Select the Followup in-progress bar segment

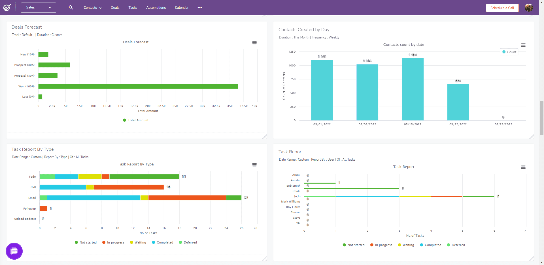[x=43, y=208]
